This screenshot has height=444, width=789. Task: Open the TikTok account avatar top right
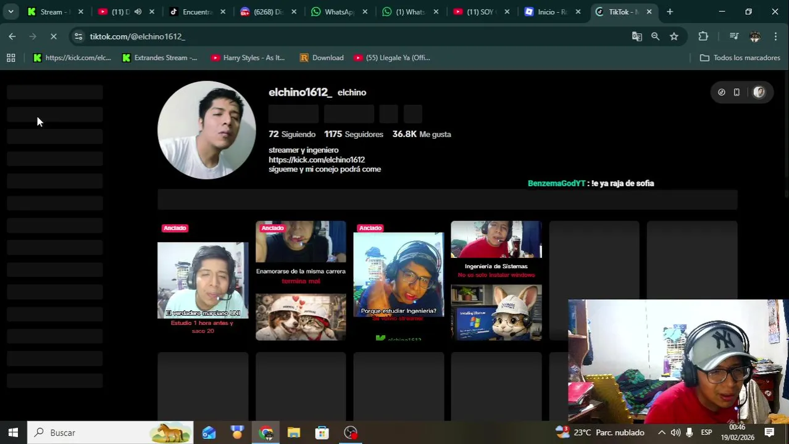click(x=759, y=92)
